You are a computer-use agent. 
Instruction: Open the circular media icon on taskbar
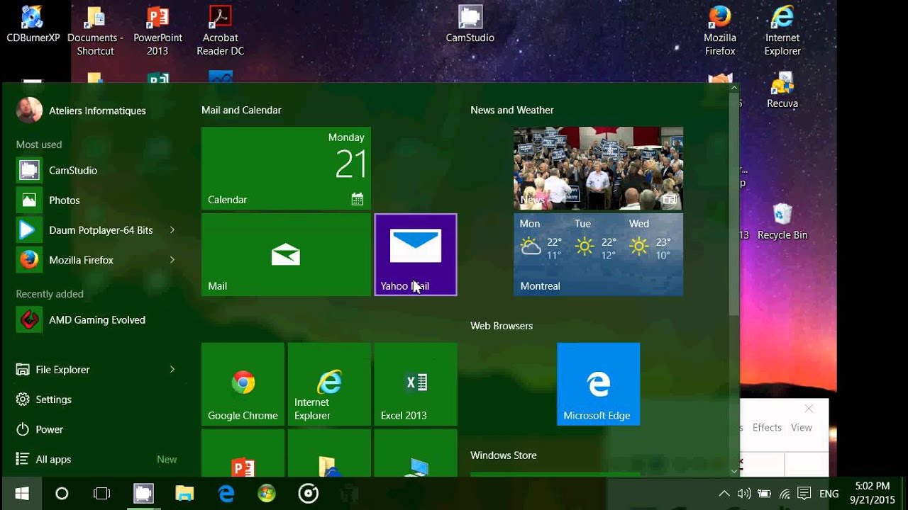point(309,494)
